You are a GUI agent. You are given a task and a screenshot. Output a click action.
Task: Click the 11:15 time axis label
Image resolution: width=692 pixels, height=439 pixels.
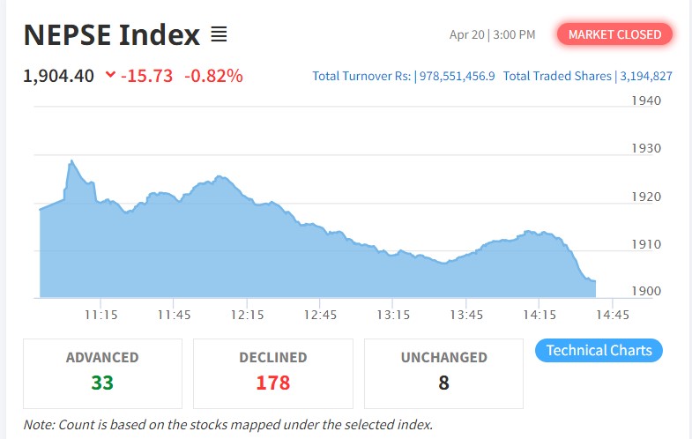(100, 315)
